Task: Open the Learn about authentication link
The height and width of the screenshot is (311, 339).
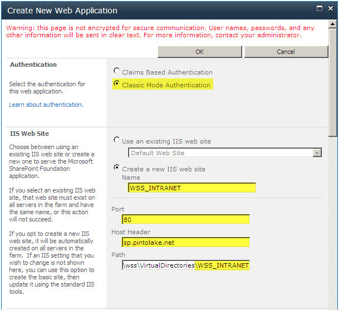Action: pos(46,105)
